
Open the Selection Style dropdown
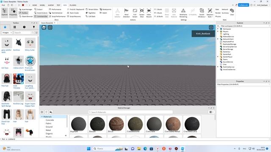(x=210, y=13)
